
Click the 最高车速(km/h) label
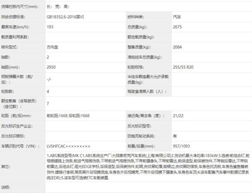tap(15, 27)
